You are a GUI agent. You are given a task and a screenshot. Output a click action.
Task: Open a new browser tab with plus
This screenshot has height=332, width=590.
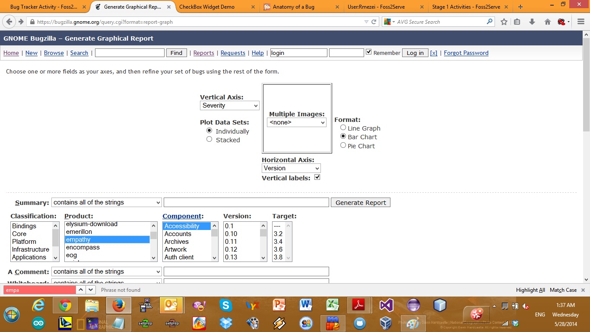coord(520,7)
